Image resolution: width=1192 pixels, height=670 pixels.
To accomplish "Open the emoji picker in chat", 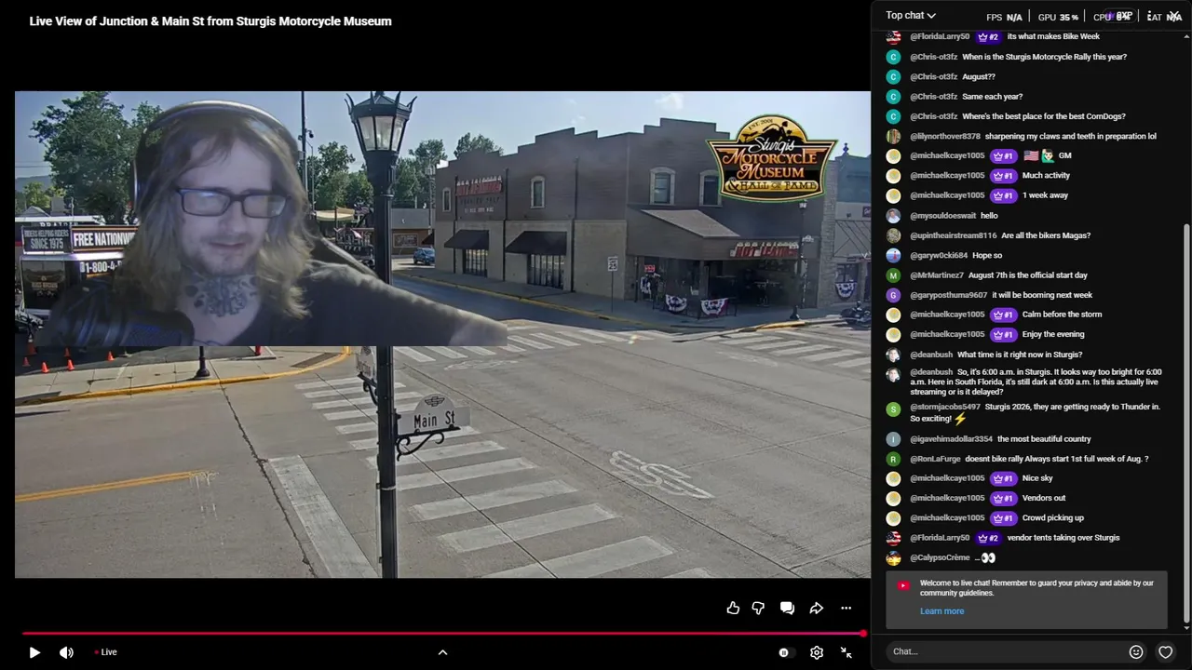I will [x=1136, y=652].
